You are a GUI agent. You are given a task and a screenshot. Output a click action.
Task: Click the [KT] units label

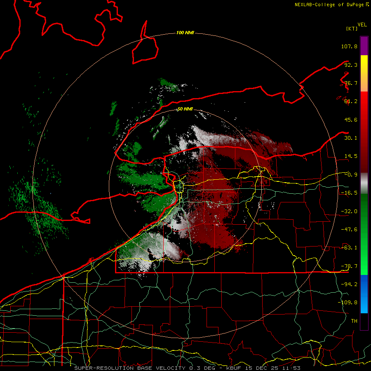(x=352, y=28)
